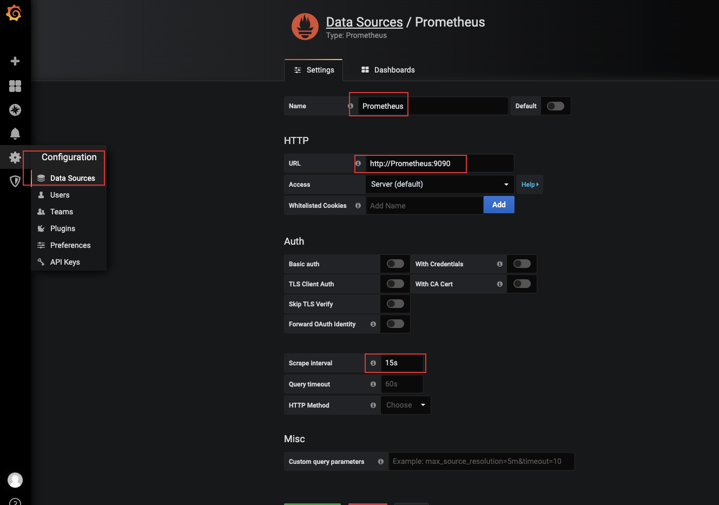This screenshot has width=719, height=505.
Task: Click the Query timeout 60s field
Action: point(402,384)
